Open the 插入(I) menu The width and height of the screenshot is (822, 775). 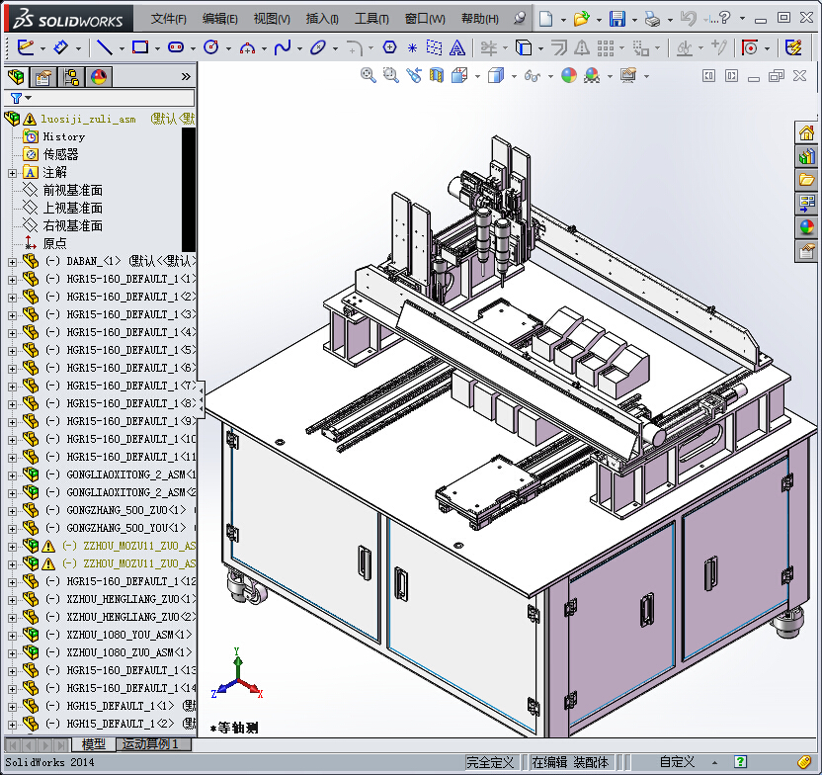(x=322, y=19)
